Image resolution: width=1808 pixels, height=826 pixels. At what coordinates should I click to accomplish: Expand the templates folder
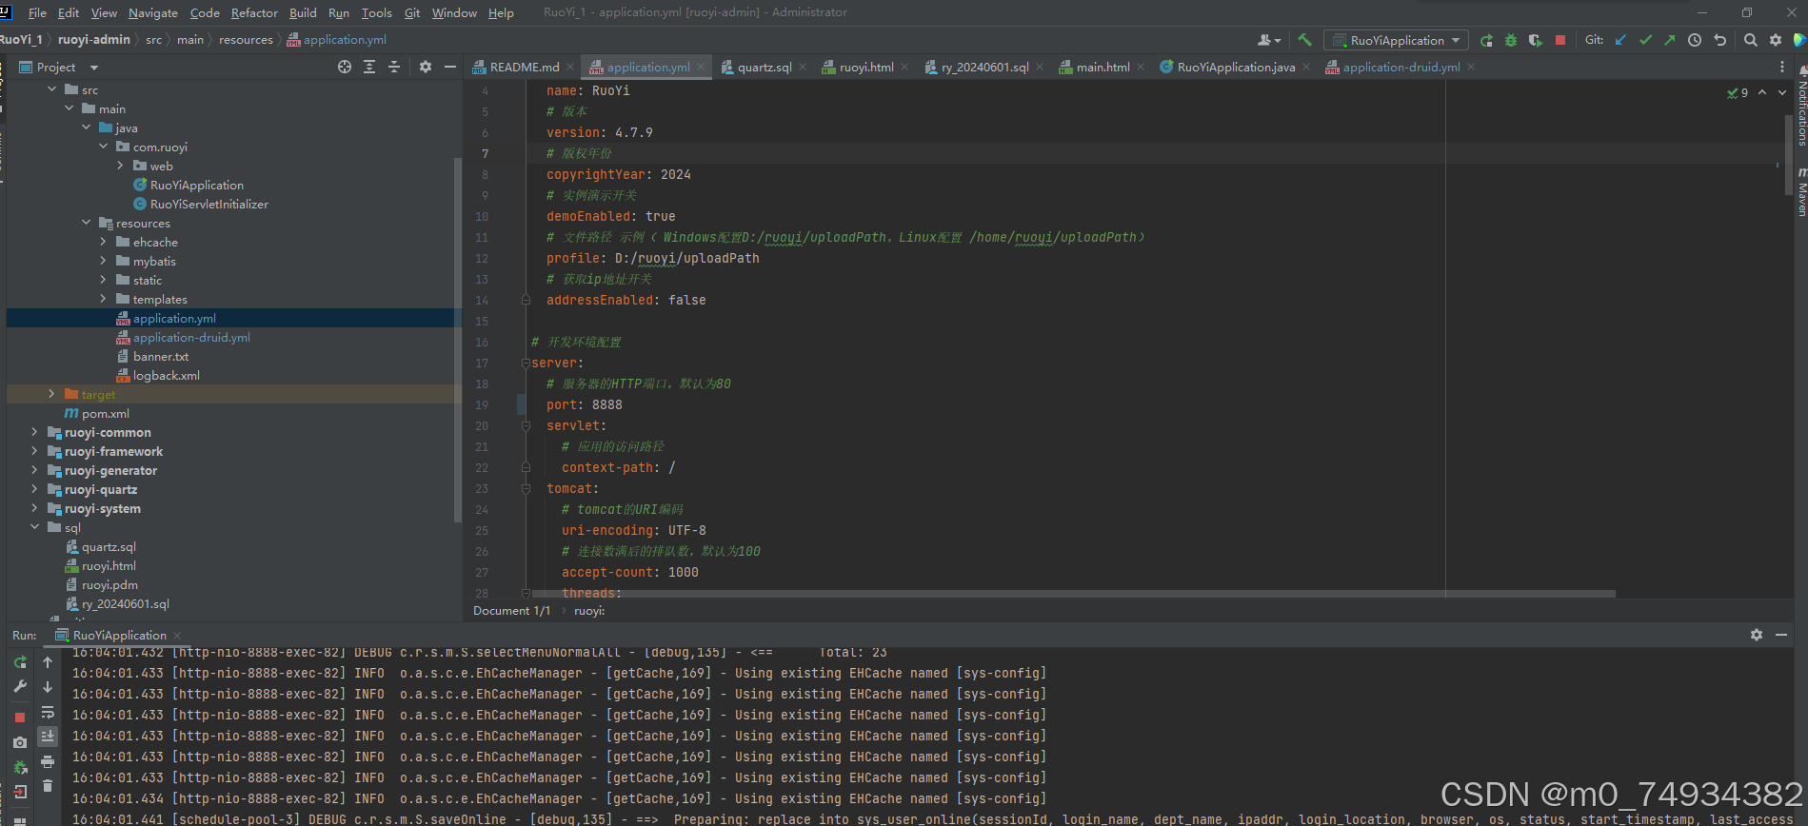pos(103,299)
